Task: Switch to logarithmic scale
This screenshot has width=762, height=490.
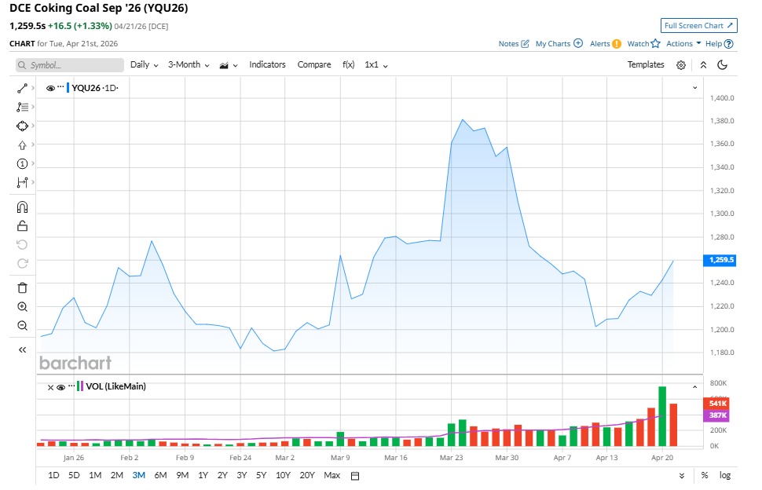Action: 724,476
